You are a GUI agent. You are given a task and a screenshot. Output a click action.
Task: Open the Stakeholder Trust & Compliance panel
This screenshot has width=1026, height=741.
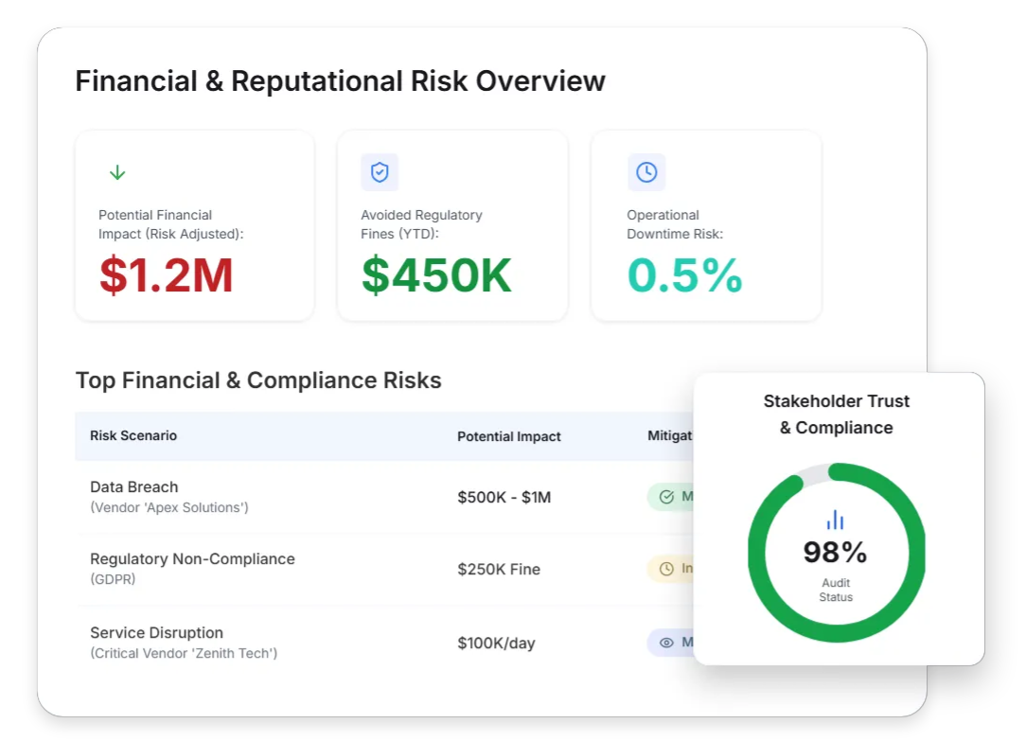[837, 415]
